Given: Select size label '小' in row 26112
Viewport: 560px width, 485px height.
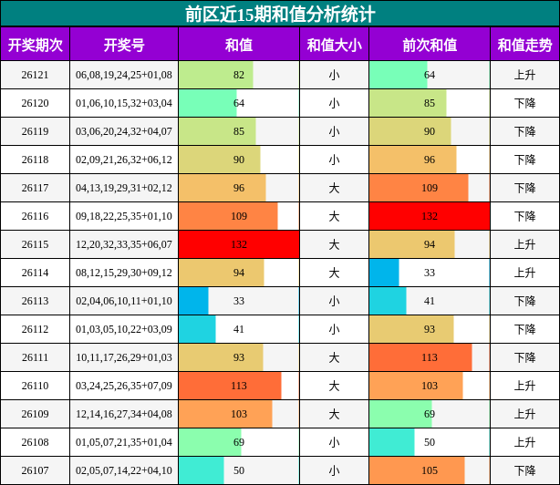Looking at the screenshot, I should tap(334, 329).
